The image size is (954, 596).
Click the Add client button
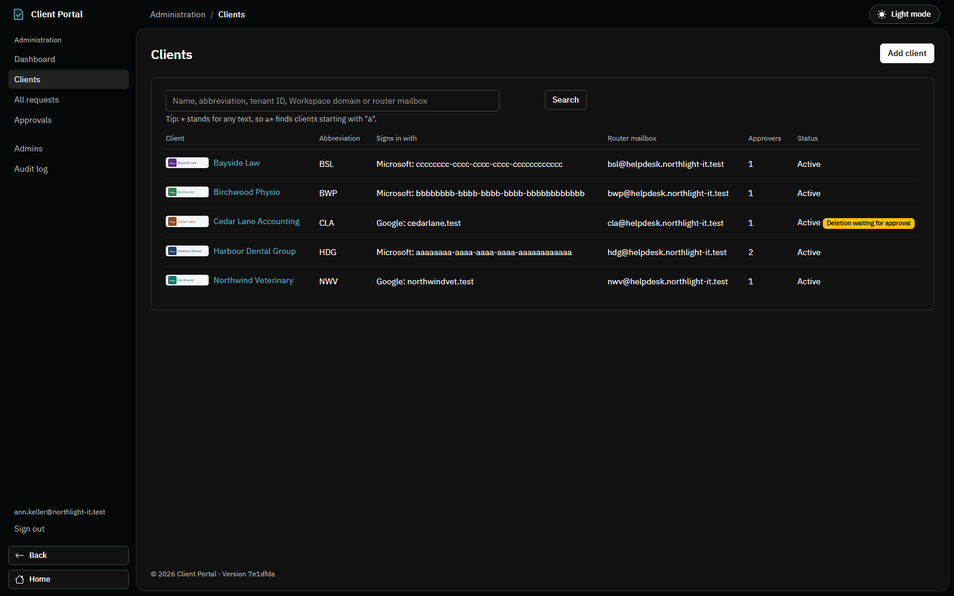tap(907, 53)
